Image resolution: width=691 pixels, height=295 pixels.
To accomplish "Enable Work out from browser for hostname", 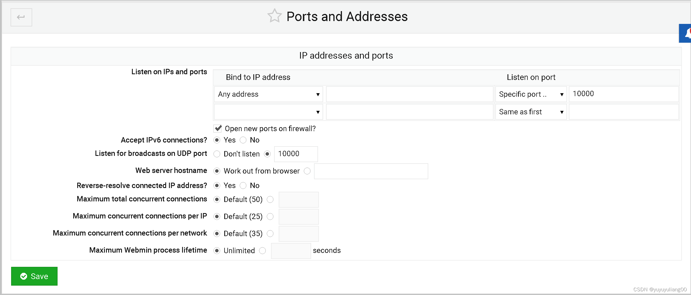I will click(x=217, y=171).
